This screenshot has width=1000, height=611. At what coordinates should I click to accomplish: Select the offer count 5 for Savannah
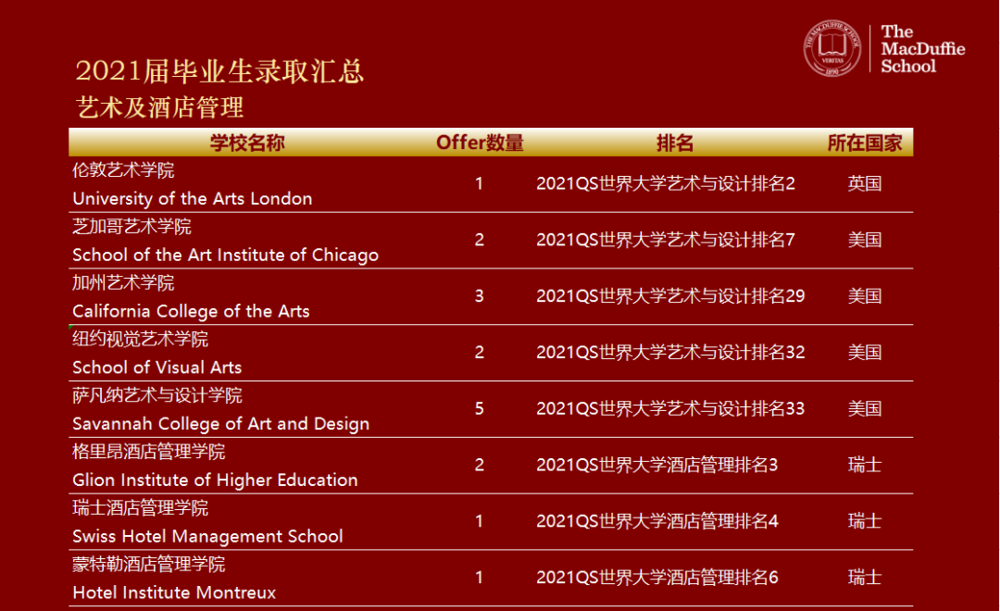(x=480, y=408)
